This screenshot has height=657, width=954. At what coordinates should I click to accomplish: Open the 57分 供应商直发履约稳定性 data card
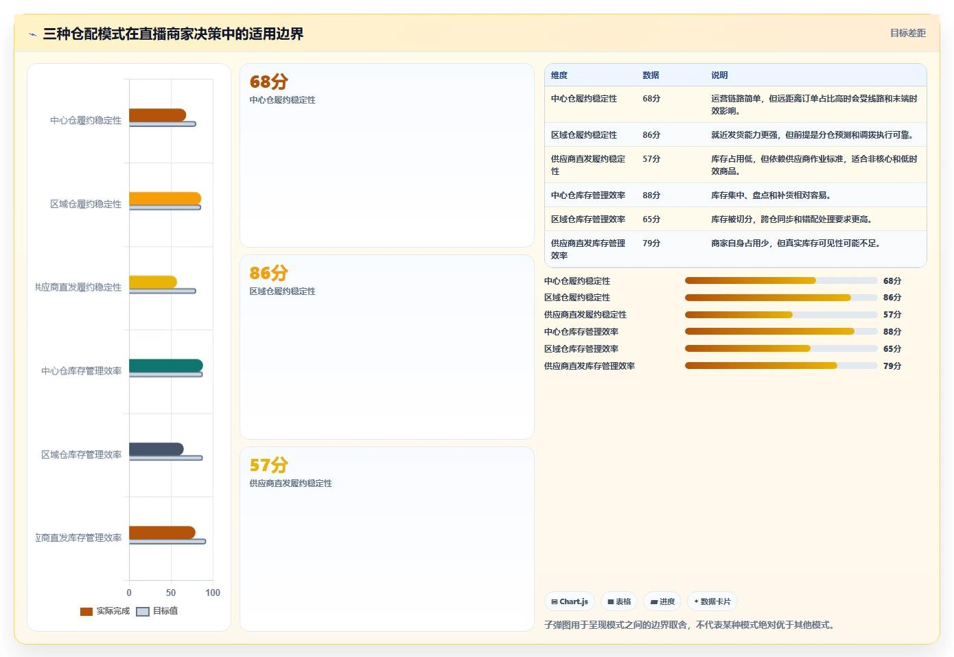coord(387,539)
